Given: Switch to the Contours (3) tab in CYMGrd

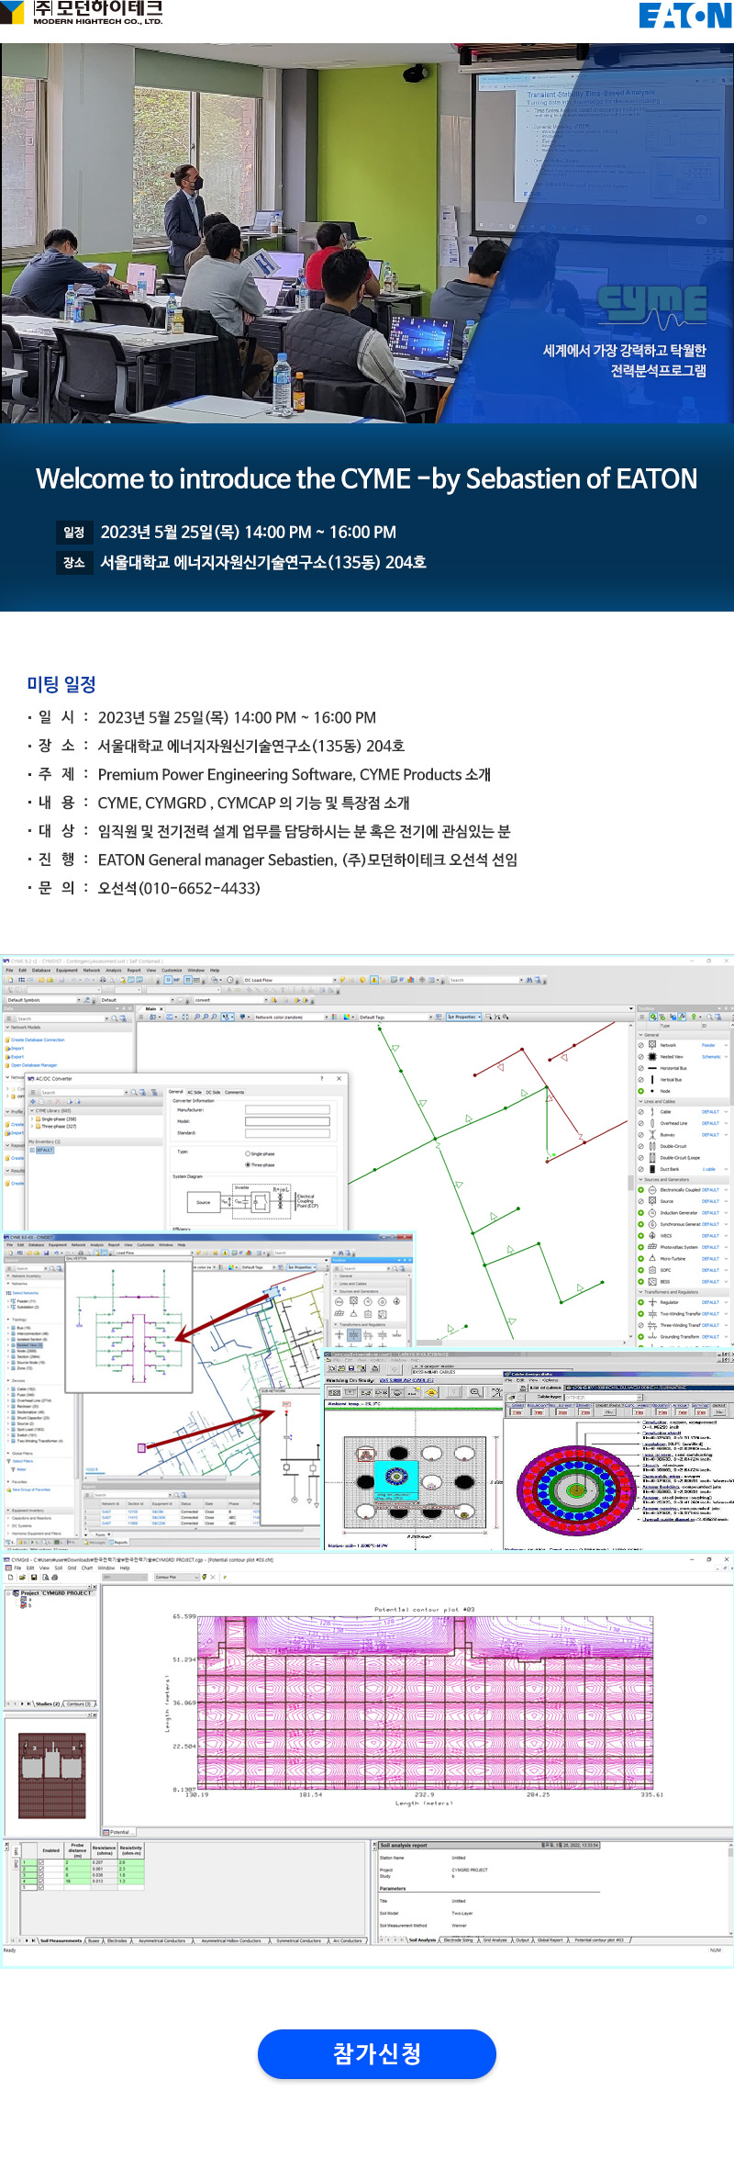Looking at the screenshot, I should pos(78,1703).
